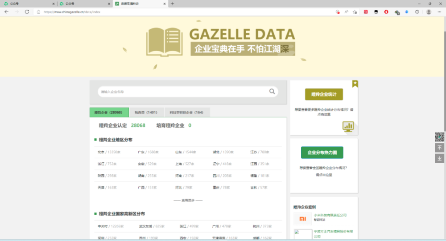Open 武汉东湖 / 825家 zone link
446x241 pixels.
[152, 226]
